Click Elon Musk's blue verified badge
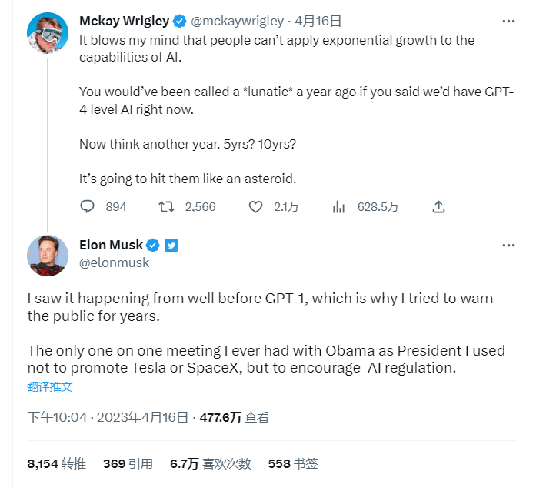Screen dimensions: 546x488 click(x=153, y=246)
